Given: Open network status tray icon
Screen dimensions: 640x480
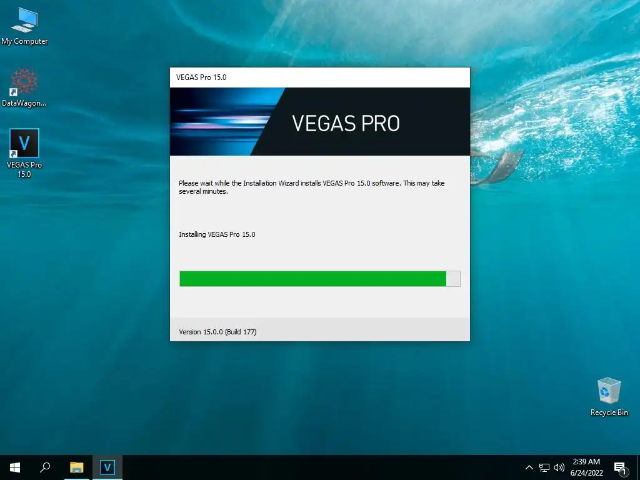Looking at the screenshot, I should pyautogui.click(x=544, y=467).
